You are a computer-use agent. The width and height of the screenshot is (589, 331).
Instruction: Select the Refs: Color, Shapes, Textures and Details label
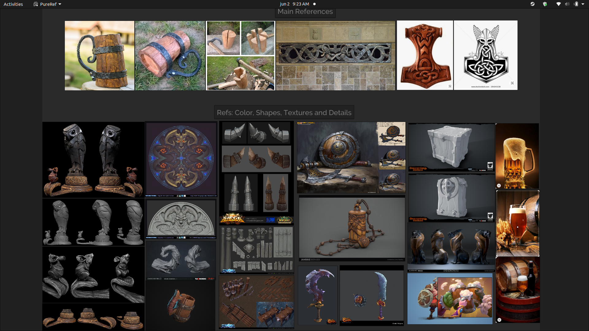tap(284, 112)
